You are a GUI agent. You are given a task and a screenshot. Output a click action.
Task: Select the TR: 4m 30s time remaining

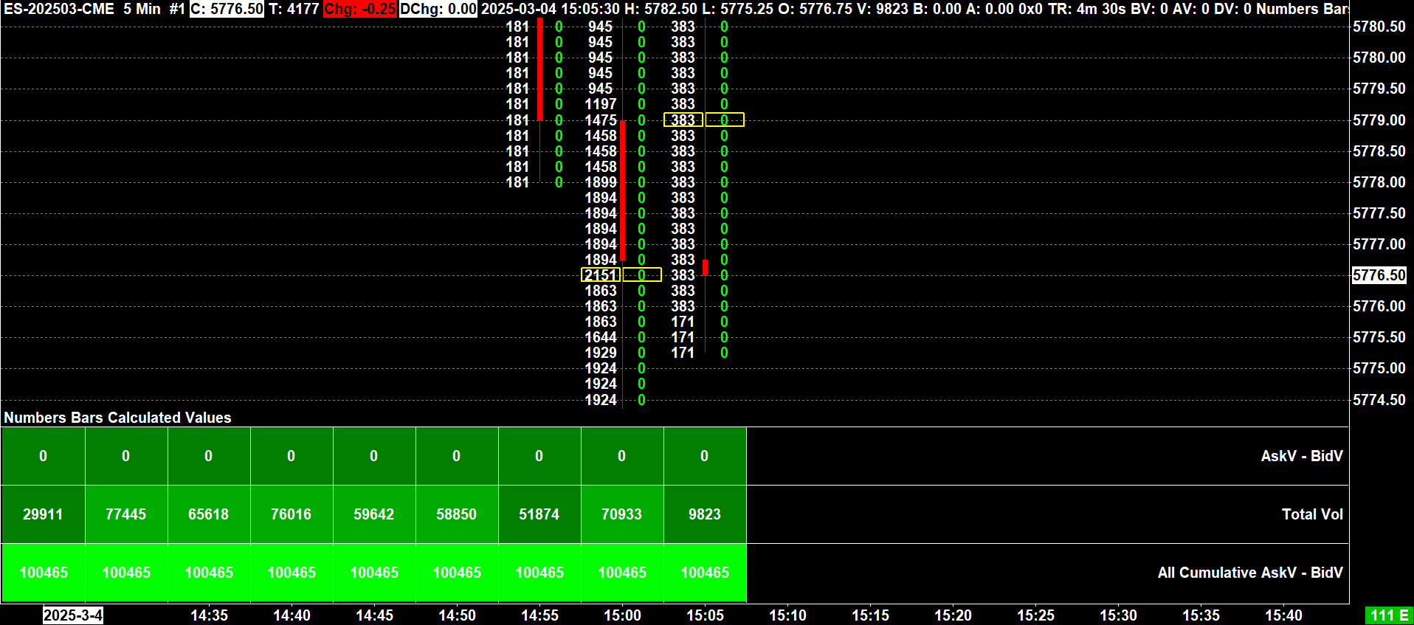[1088, 9]
